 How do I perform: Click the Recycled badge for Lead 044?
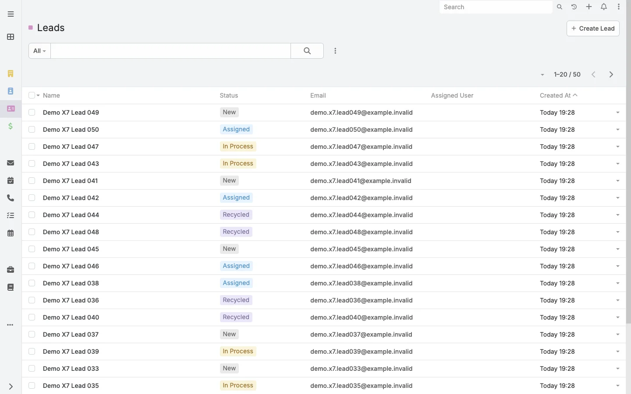point(236,215)
